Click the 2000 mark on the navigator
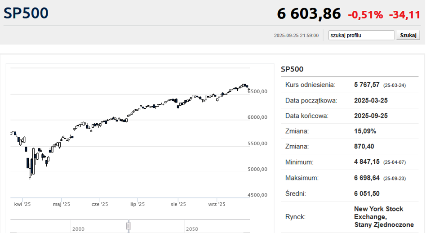The image size is (426, 233). [x=78, y=229]
